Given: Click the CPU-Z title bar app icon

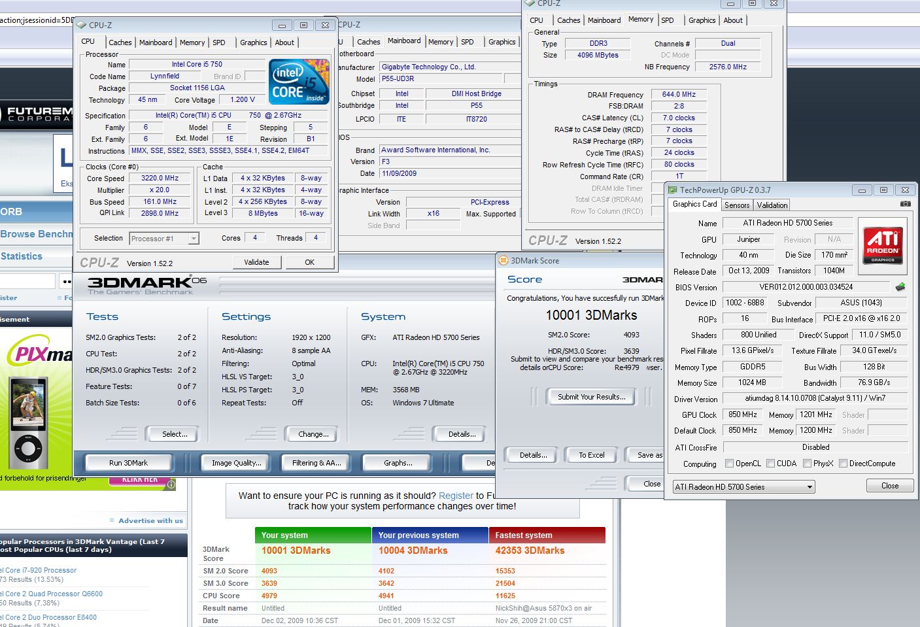Looking at the screenshot, I should pos(82,25).
